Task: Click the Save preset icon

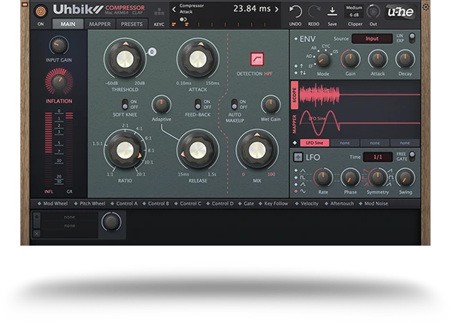Action: 332,11
